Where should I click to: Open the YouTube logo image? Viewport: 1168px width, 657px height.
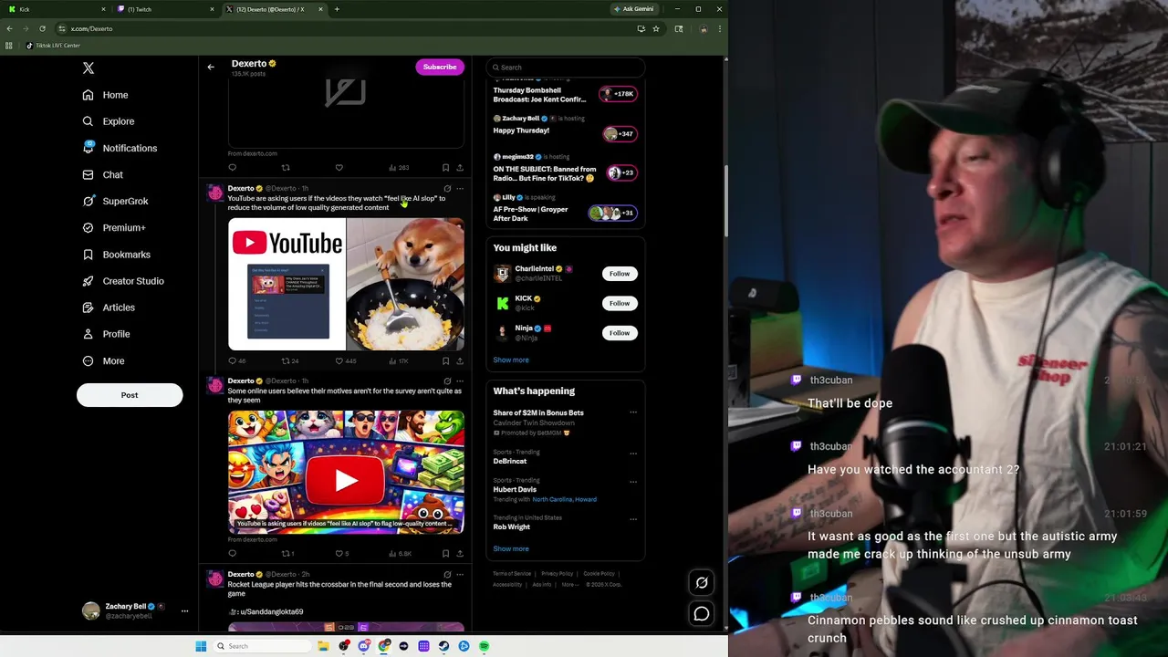[x=287, y=284]
